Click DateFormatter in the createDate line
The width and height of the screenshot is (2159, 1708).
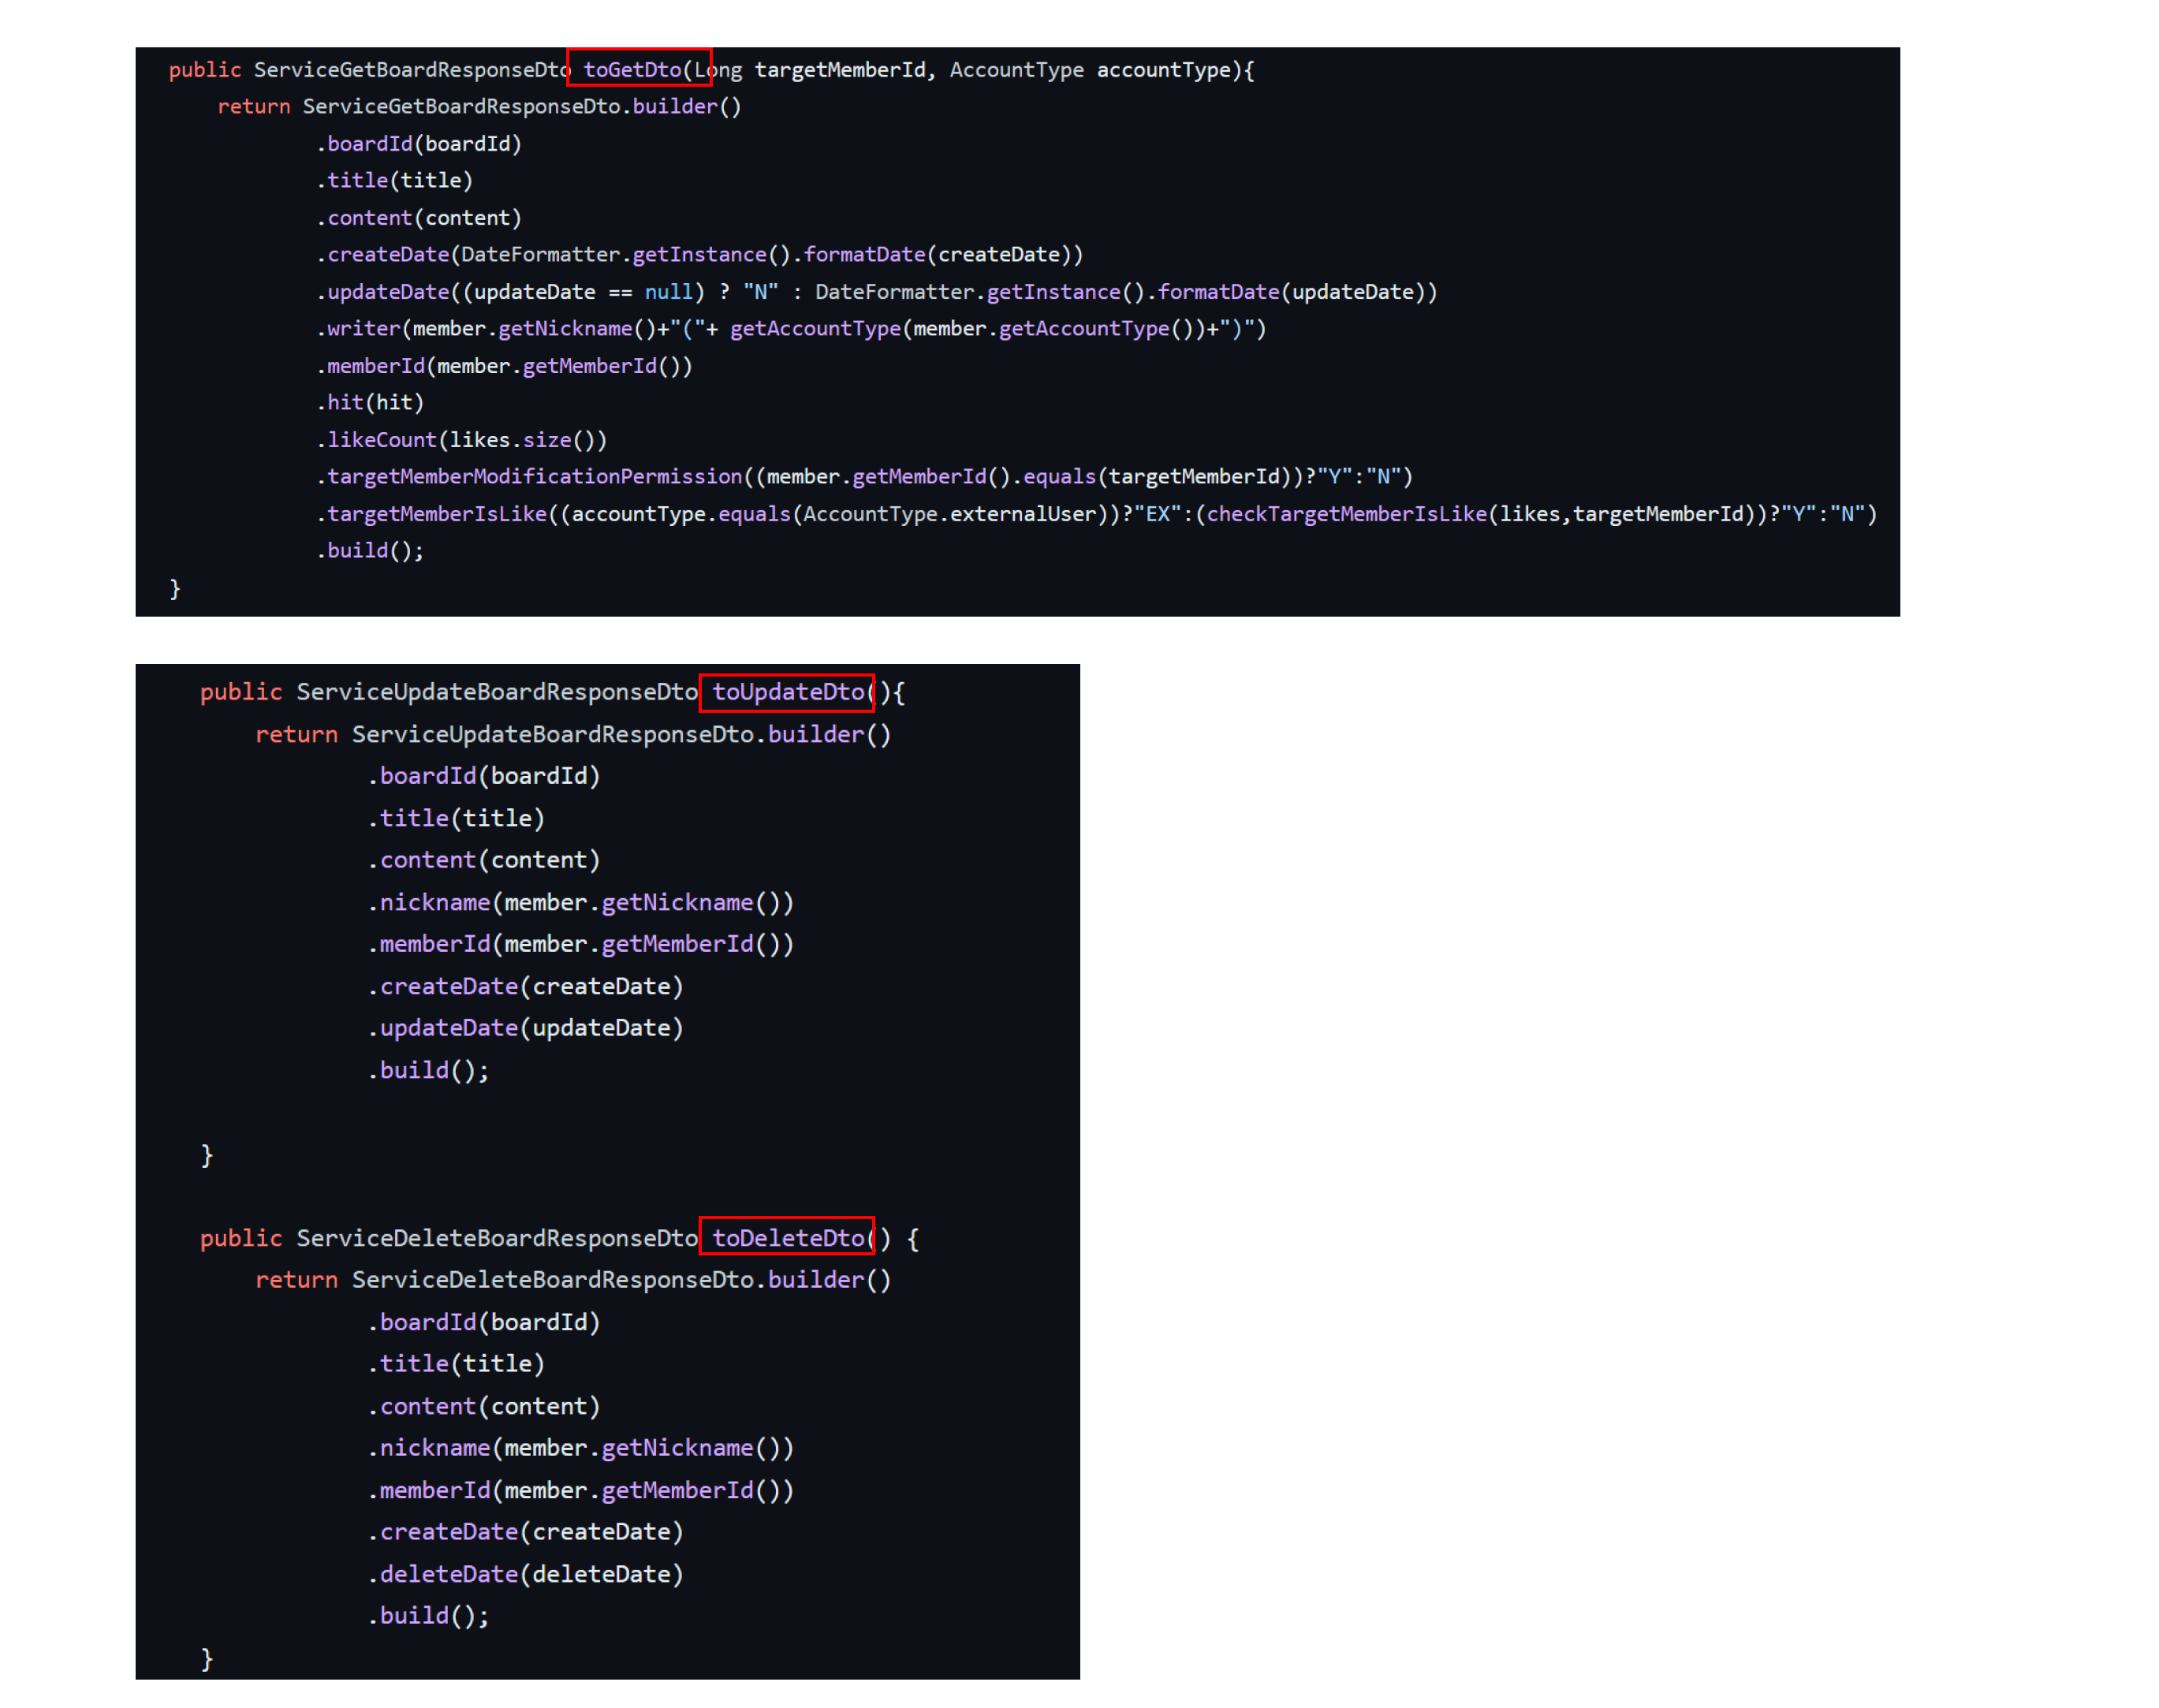[x=539, y=254]
